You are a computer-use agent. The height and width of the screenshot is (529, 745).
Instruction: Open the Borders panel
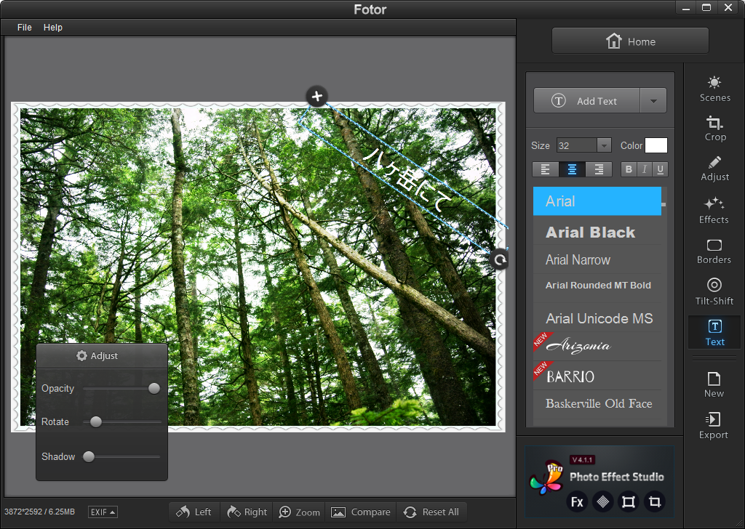(714, 251)
